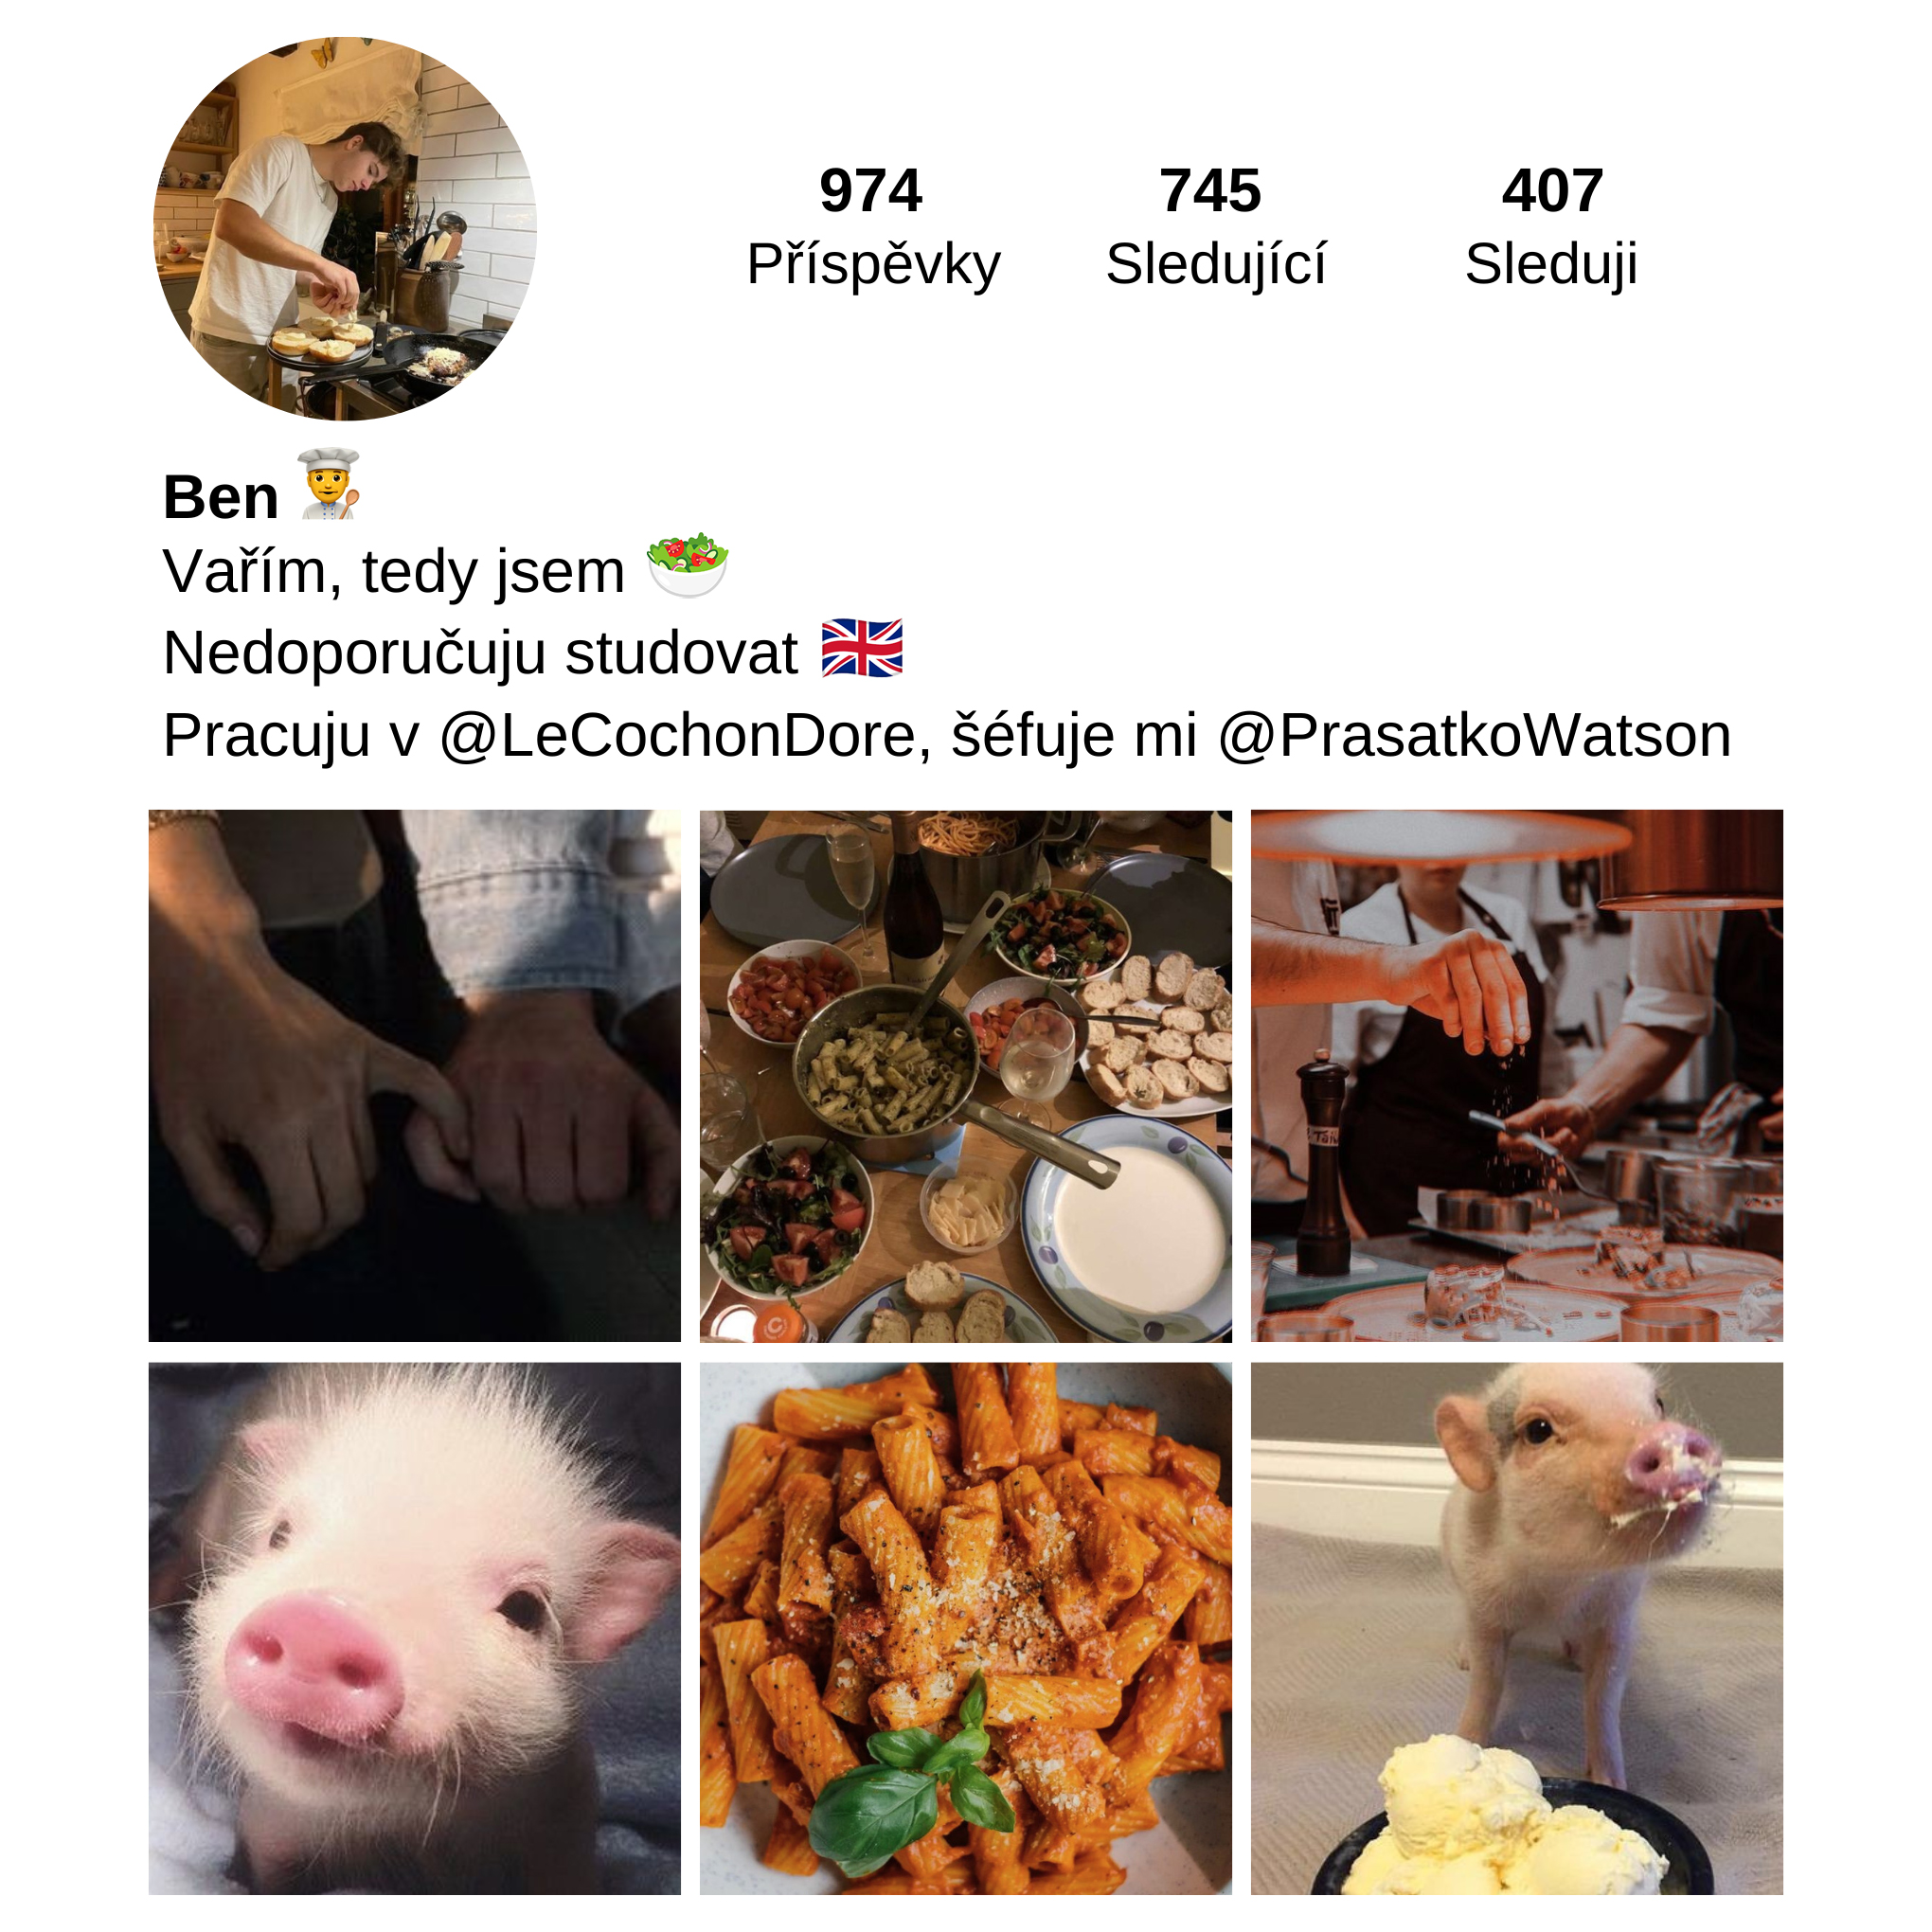
Task: Open the dinner table feast post
Action: tap(966, 1076)
